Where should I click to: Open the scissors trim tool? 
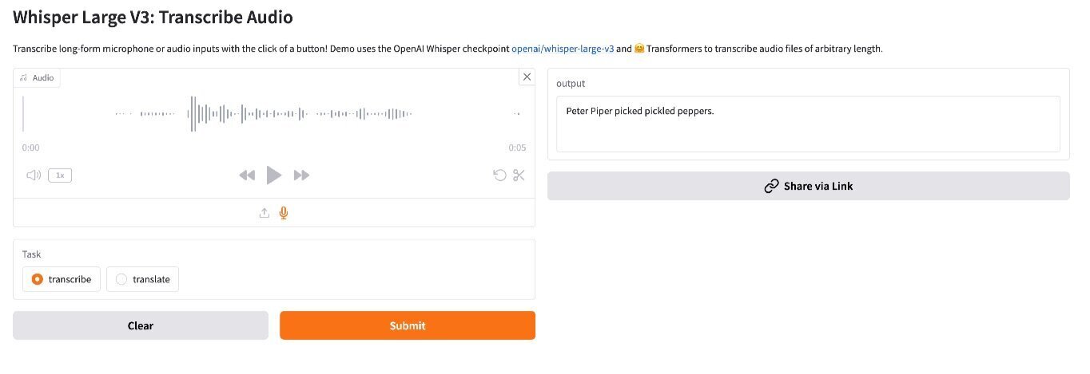coord(519,175)
